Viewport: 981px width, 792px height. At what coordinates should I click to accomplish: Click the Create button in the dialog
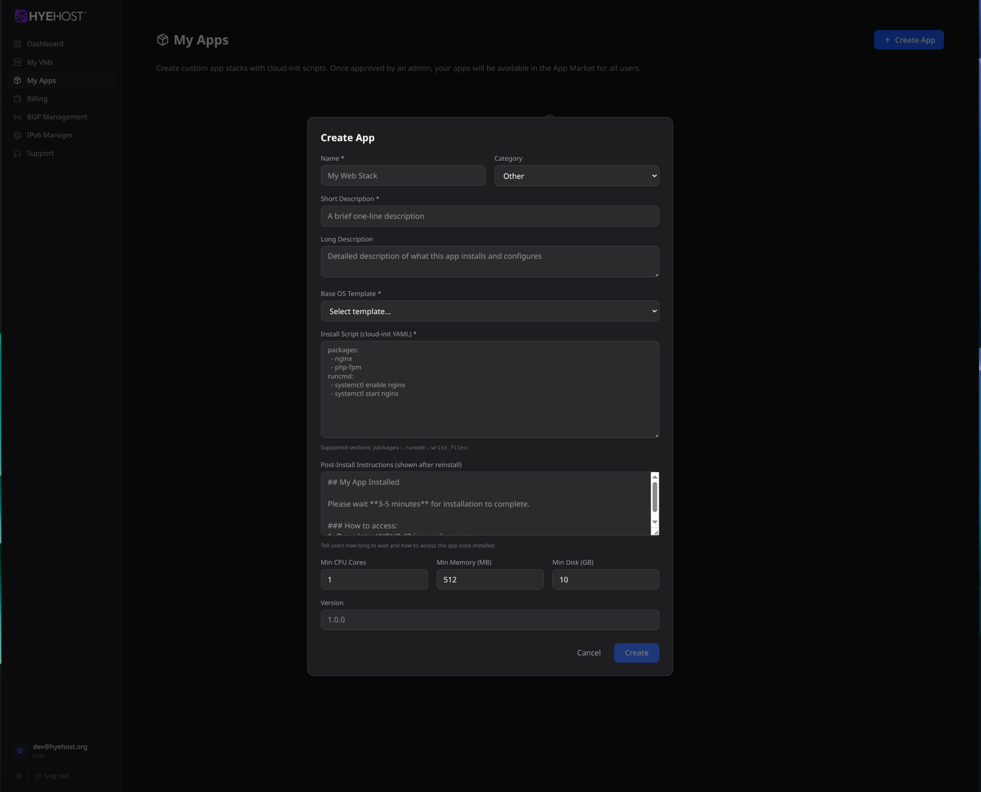click(x=636, y=652)
